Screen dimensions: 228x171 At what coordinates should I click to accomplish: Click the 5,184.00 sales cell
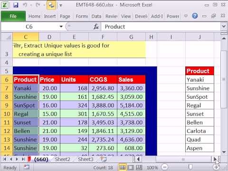coord(131,105)
